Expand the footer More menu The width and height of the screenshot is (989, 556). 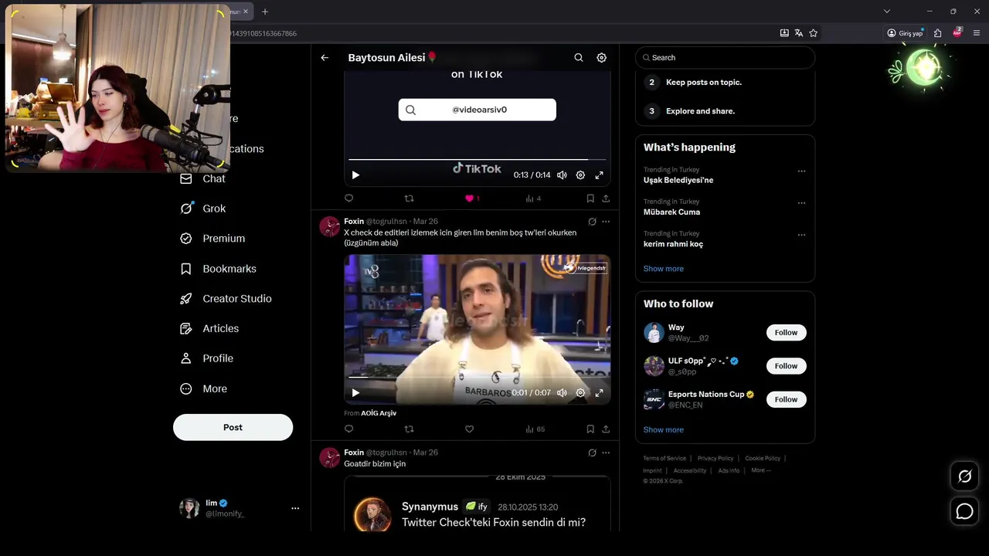click(761, 470)
